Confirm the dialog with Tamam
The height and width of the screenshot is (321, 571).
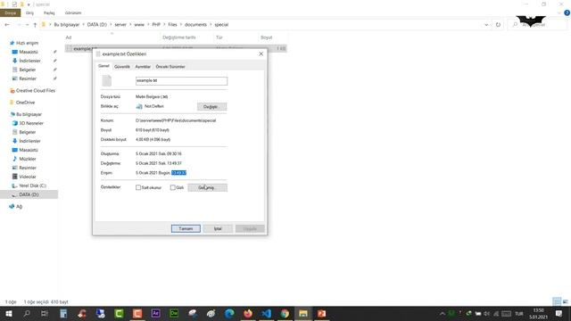pyautogui.click(x=186, y=228)
